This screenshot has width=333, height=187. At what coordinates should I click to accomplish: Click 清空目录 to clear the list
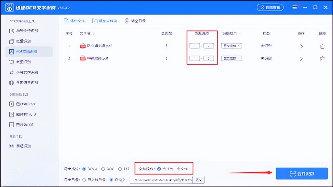tap(135, 21)
